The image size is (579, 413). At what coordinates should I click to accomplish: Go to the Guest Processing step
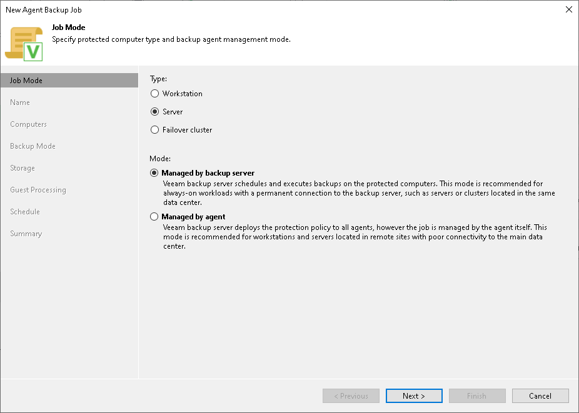(x=38, y=189)
